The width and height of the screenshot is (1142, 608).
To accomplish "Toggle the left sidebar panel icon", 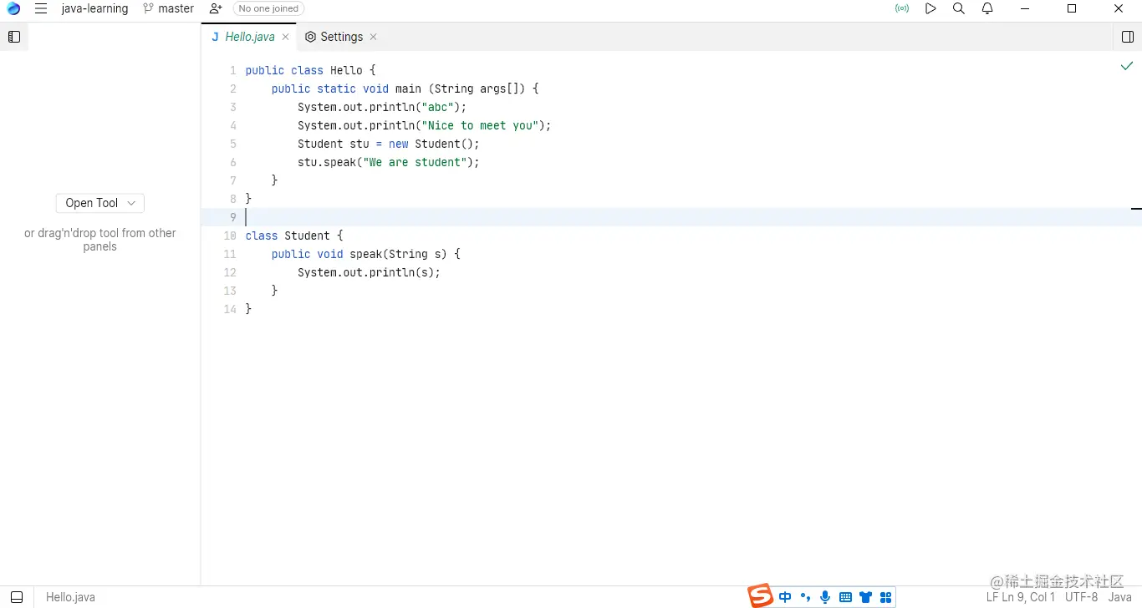I will coord(13,37).
